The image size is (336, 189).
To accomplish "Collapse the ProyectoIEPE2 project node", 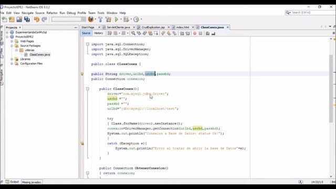I will [7, 37].
